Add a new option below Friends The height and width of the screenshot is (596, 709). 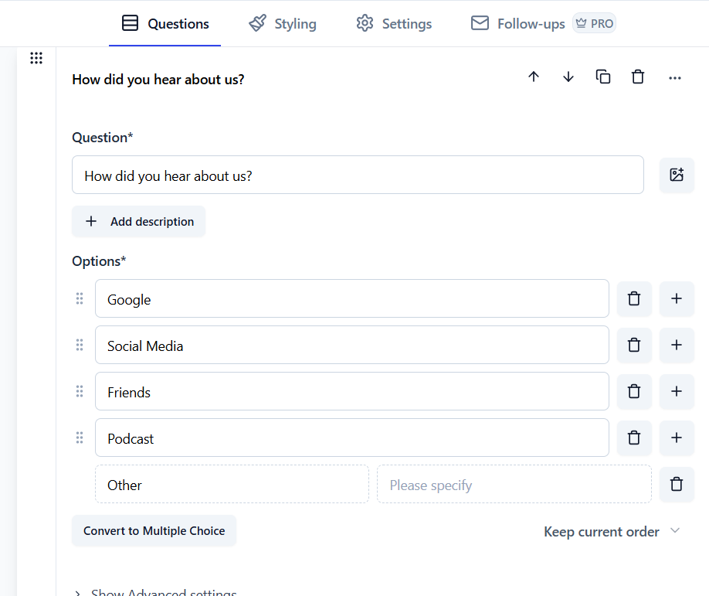(676, 391)
